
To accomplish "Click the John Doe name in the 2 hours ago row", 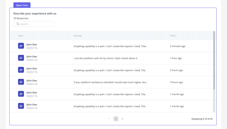I will pyautogui.click(x=31, y=68).
